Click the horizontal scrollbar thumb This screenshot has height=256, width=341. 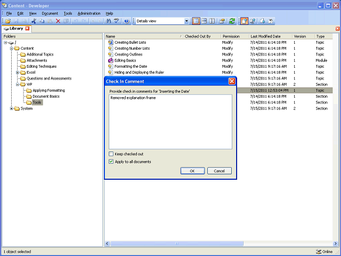(177, 243)
